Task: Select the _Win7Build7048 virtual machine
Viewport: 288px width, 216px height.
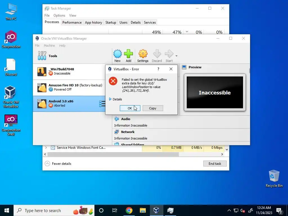Action: (69, 72)
